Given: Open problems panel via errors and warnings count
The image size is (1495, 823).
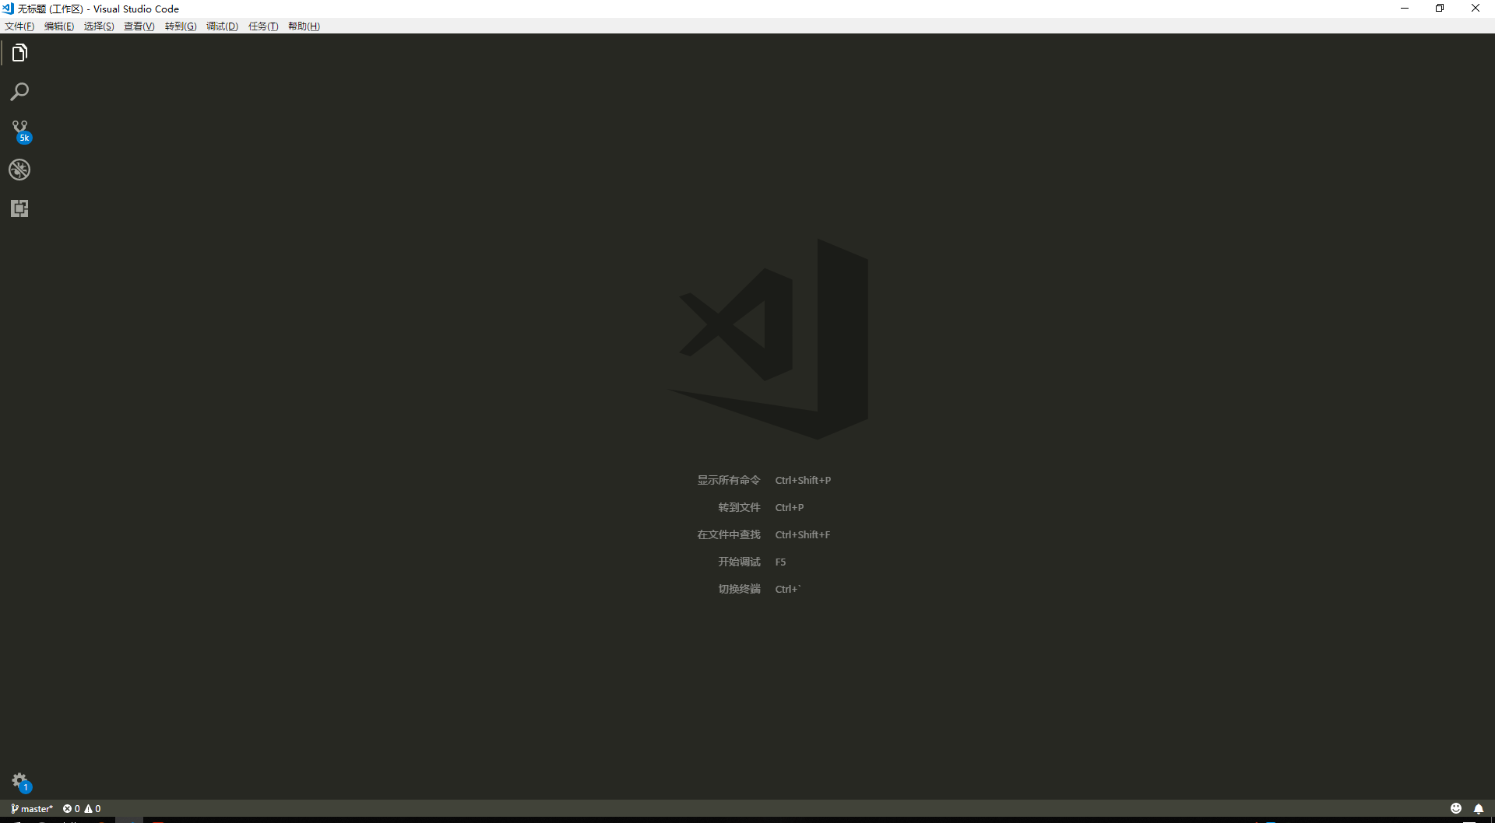Looking at the screenshot, I should (x=82, y=809).
